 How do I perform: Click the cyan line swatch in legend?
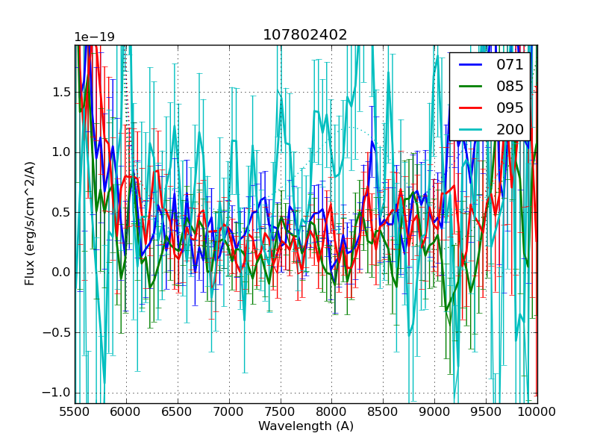coord(470,129)
